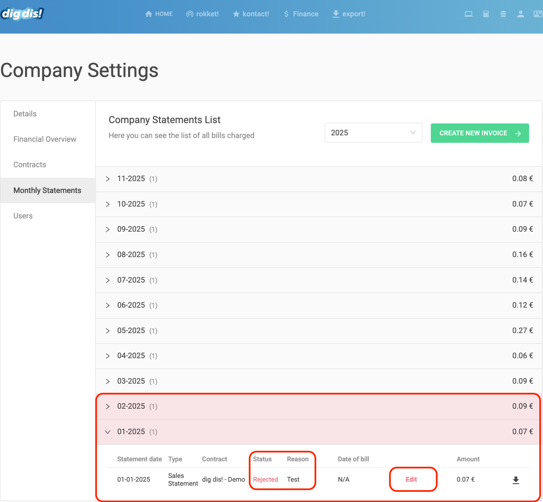Click the 0.27 € total for 05-2025
Viewport: 543px width, 502px height.
click(x=523, y=331)
